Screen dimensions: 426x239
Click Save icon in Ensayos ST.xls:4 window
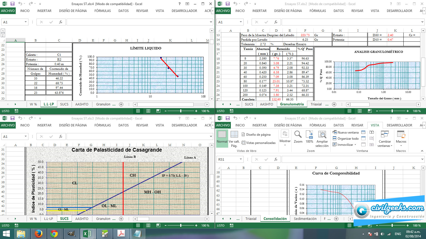(13, 4)
